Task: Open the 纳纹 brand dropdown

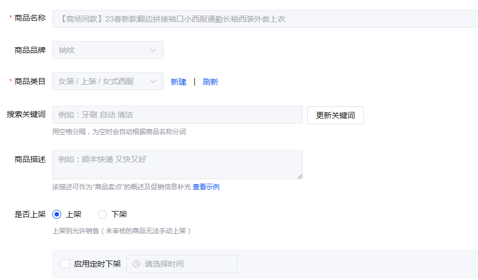Action: pyautogui.click(x=107, y=50)
